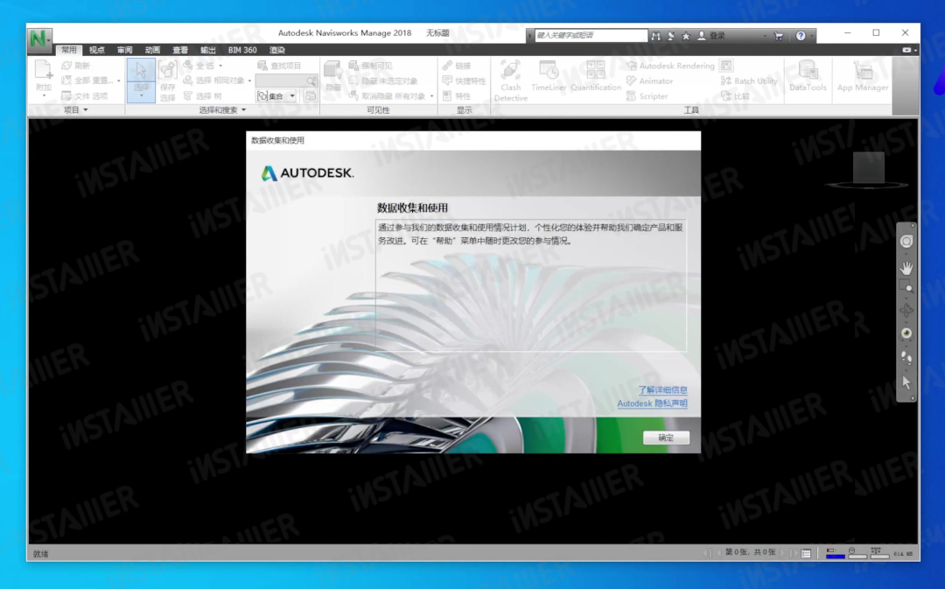Image resolution: width=945 pixels, height=589 pixels.
Task: Expand the 全选 select all dropdown
Action: (220, 65)
